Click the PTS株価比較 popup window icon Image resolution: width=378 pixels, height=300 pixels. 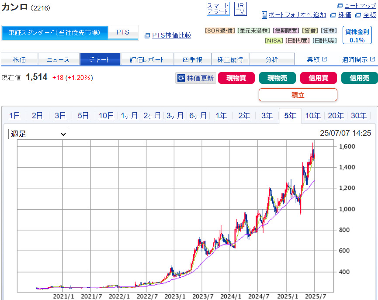147,36
